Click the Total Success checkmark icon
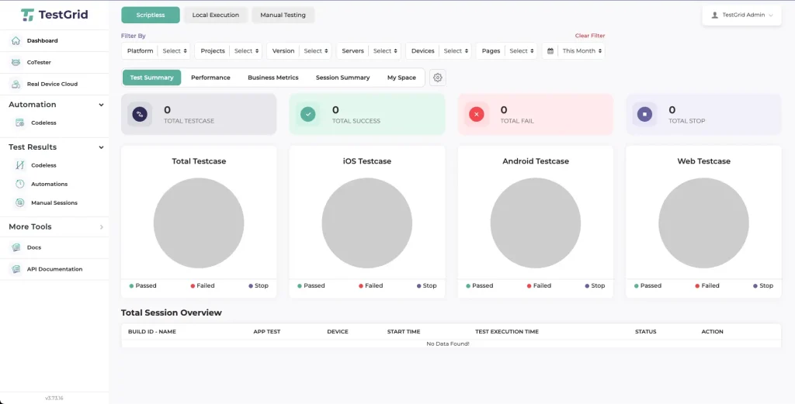The image size is (795, 404). pyautogui.click(x=307, y=115)
